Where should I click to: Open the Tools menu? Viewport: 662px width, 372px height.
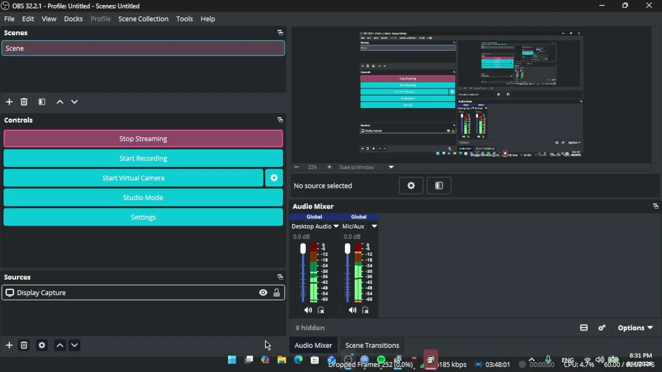(x=185, y=19)
